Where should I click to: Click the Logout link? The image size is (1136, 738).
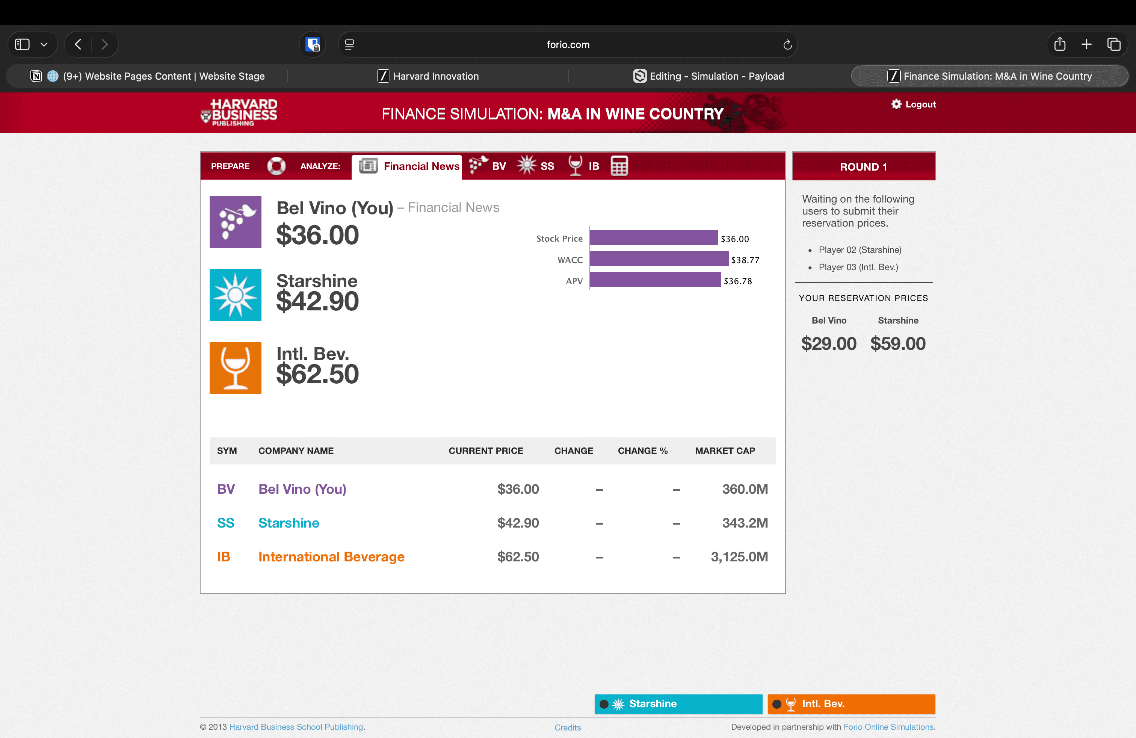[920, 104]
